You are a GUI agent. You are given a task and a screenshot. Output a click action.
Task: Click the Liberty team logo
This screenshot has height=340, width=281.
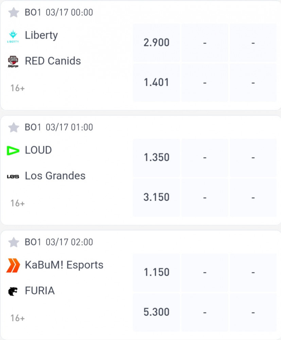(x=13, y=36)
